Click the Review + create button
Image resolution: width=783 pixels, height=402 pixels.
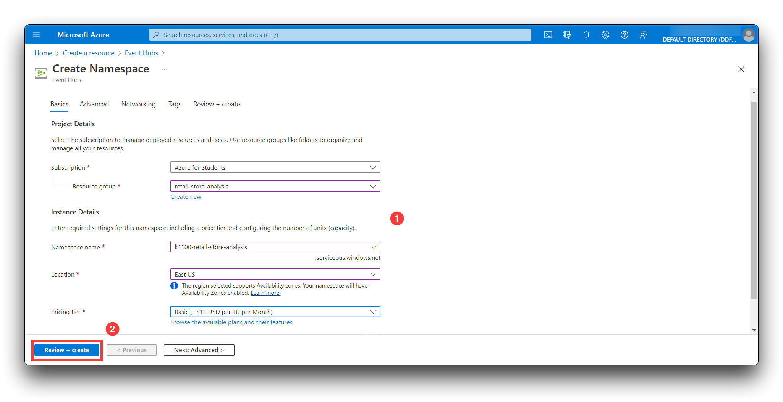[67, 350]
